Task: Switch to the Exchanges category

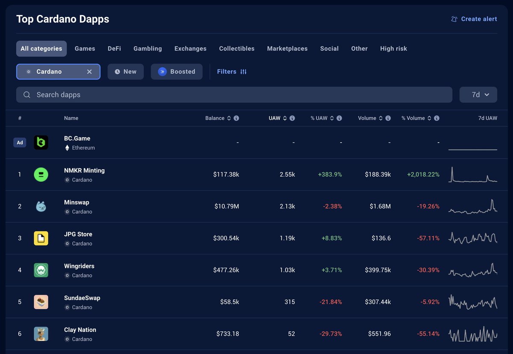Action: click(190, 49)
